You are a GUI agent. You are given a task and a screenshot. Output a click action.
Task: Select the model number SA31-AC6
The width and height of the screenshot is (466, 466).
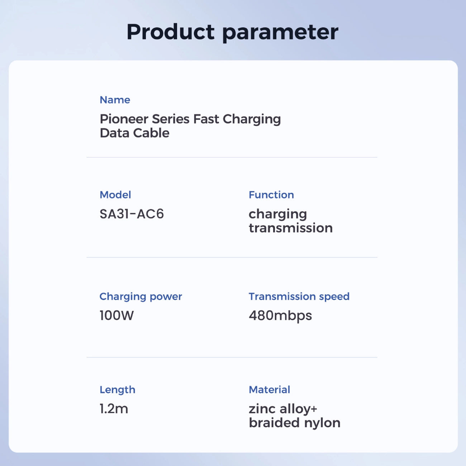pyautogui.click(x=132, y=214)
